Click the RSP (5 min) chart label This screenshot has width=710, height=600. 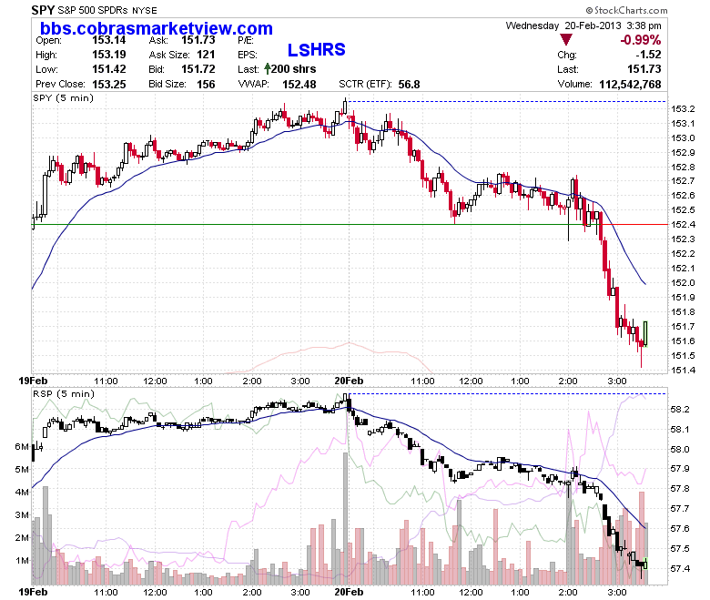click(x=64, y=393)
